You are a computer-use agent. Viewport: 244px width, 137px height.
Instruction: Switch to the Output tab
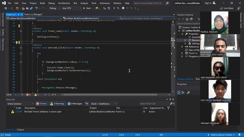[x=20, y=129]
